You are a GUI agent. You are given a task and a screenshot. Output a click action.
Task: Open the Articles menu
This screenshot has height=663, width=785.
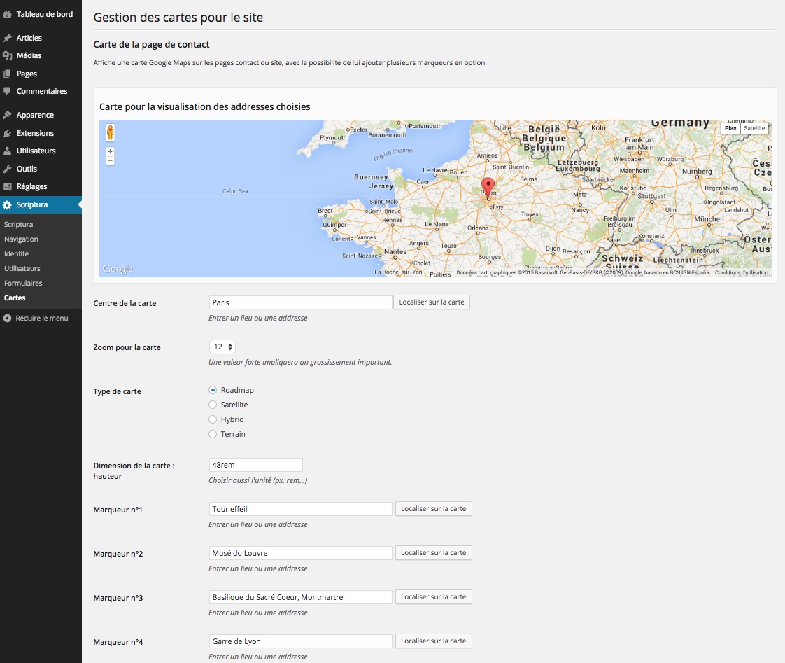[29, 38]
